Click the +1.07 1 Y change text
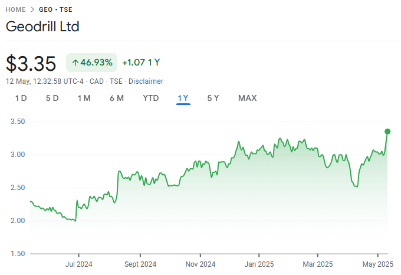The width and height of the screenshot is (401, 275). pos(141,63)
